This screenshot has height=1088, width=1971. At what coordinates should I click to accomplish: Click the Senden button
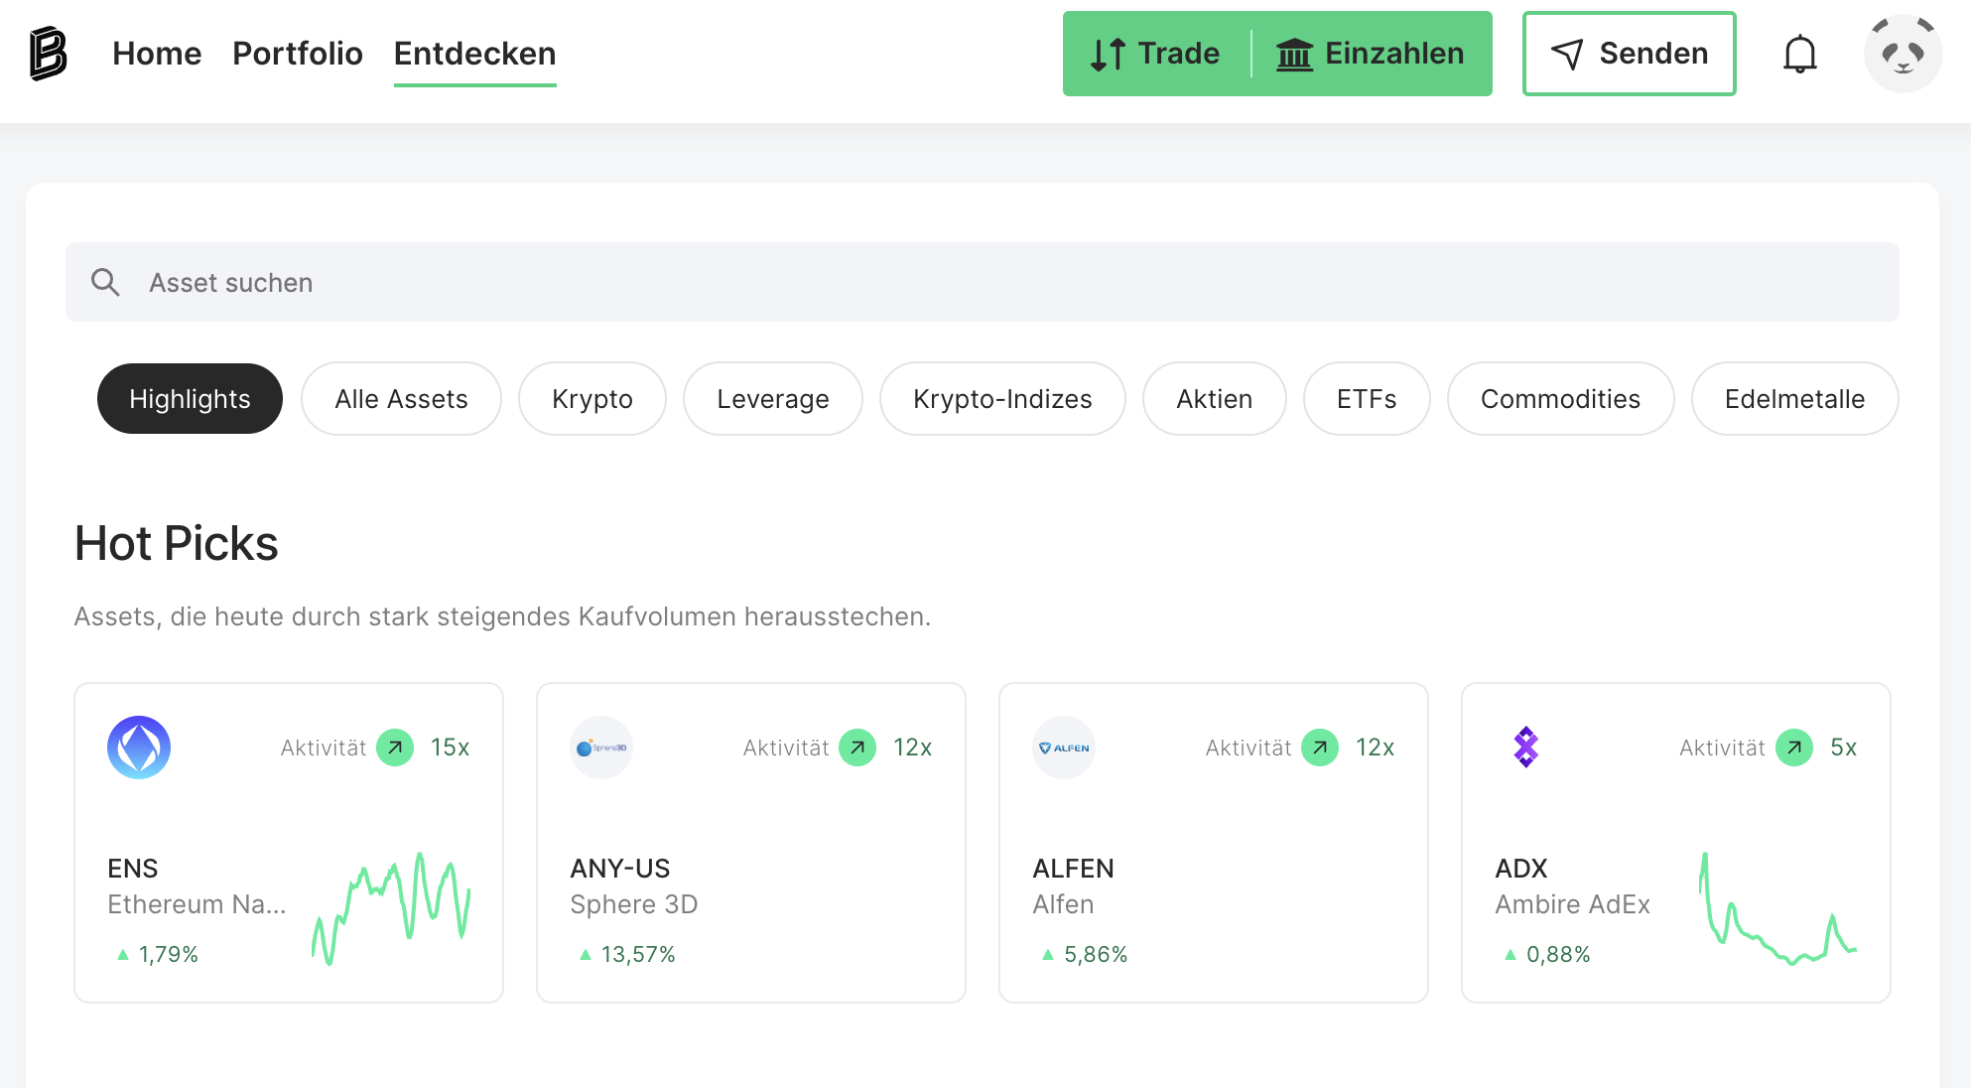(1629, 54)
